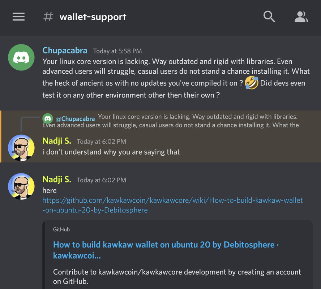Open Nadji S. avatar on reply message
This screenshot has width=321, height=289.
coord(21,148)
